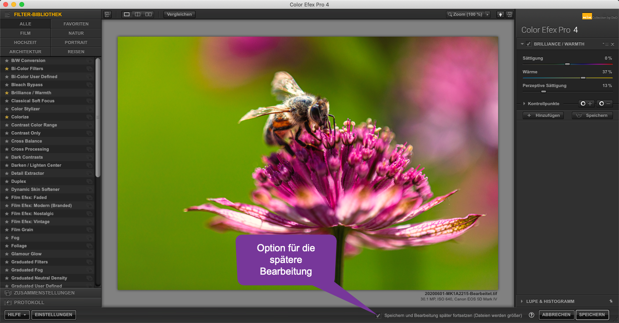
Task: Favorite the Color Stylizer filter star
Action: pos(6,109)
